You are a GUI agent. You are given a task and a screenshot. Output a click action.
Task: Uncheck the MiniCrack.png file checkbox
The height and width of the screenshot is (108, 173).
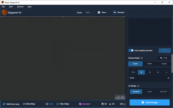pyautogui.click(x=4, y=104)
